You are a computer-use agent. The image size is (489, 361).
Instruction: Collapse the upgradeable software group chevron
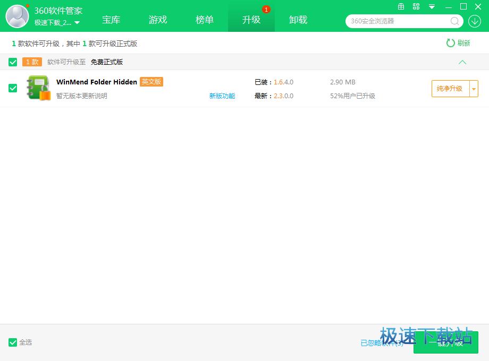pyautogui.click(x=462, y=62)
